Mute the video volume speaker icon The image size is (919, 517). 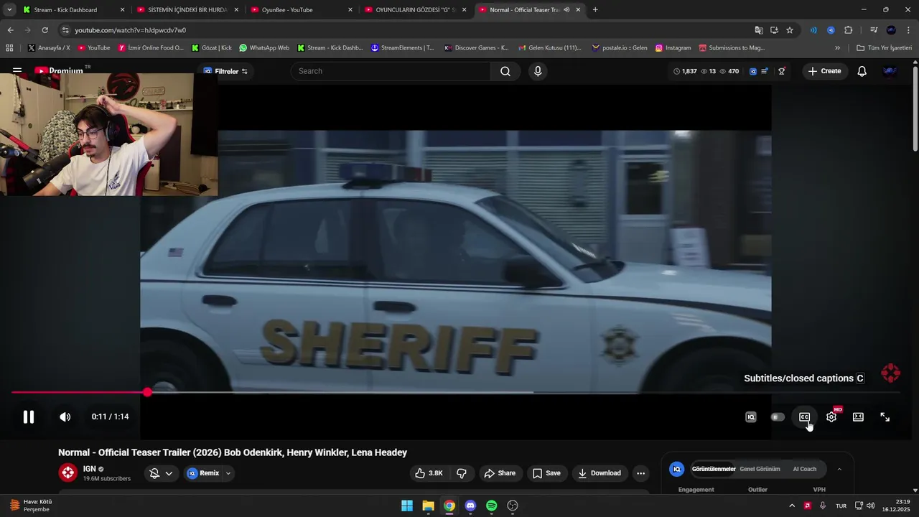(x=65, y=416)
